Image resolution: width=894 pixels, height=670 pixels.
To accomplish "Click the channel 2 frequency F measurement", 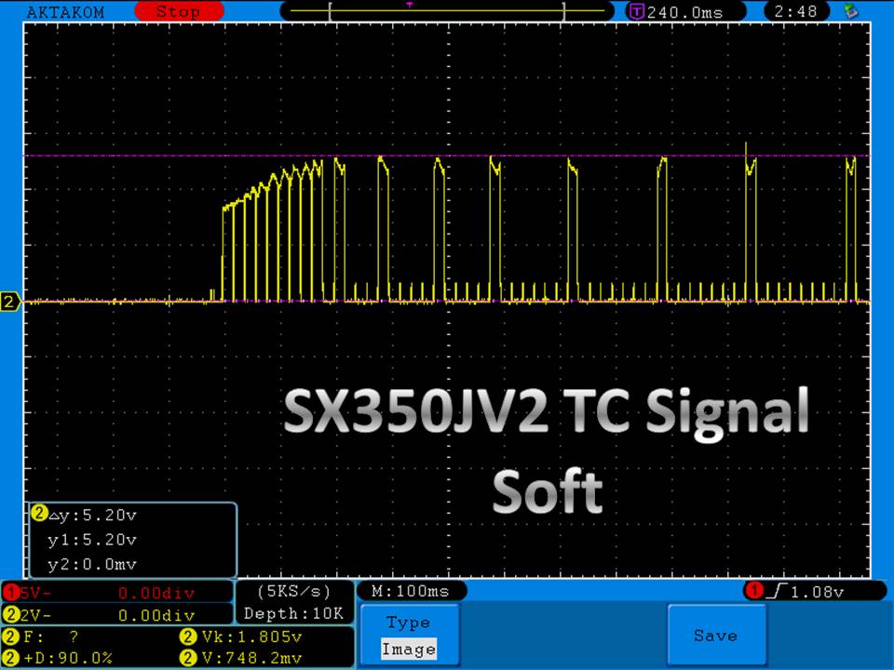I will click(x=47, y=637).
